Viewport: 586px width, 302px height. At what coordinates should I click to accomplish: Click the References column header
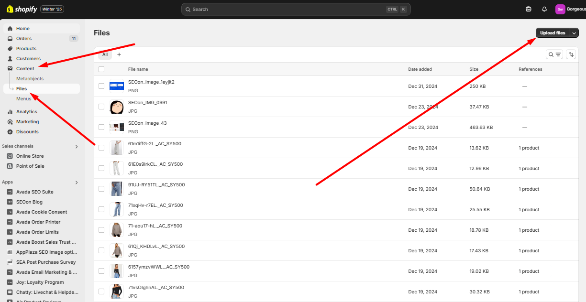531,69
